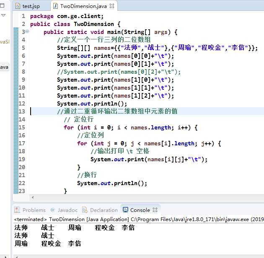Switch to the test.jsp editor tab
This screenshot has height=258, width=264.
click(x=31, y=6)
